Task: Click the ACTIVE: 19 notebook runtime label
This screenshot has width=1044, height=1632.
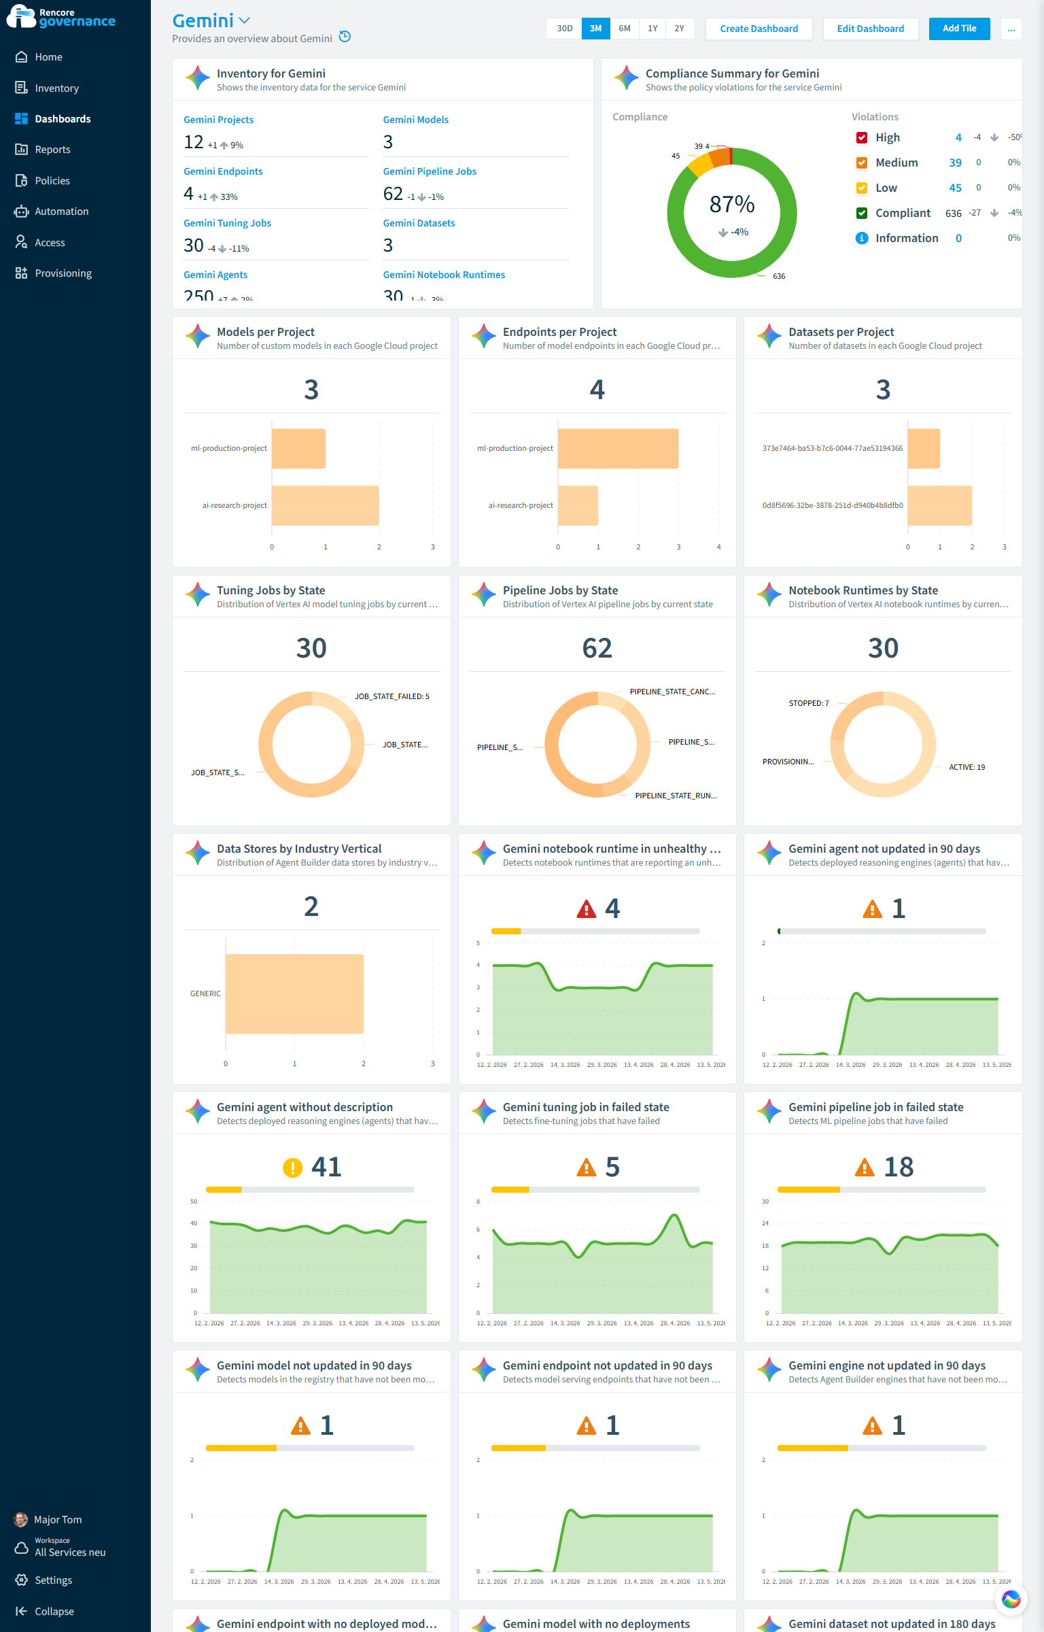Action: (x=967, y=767)
